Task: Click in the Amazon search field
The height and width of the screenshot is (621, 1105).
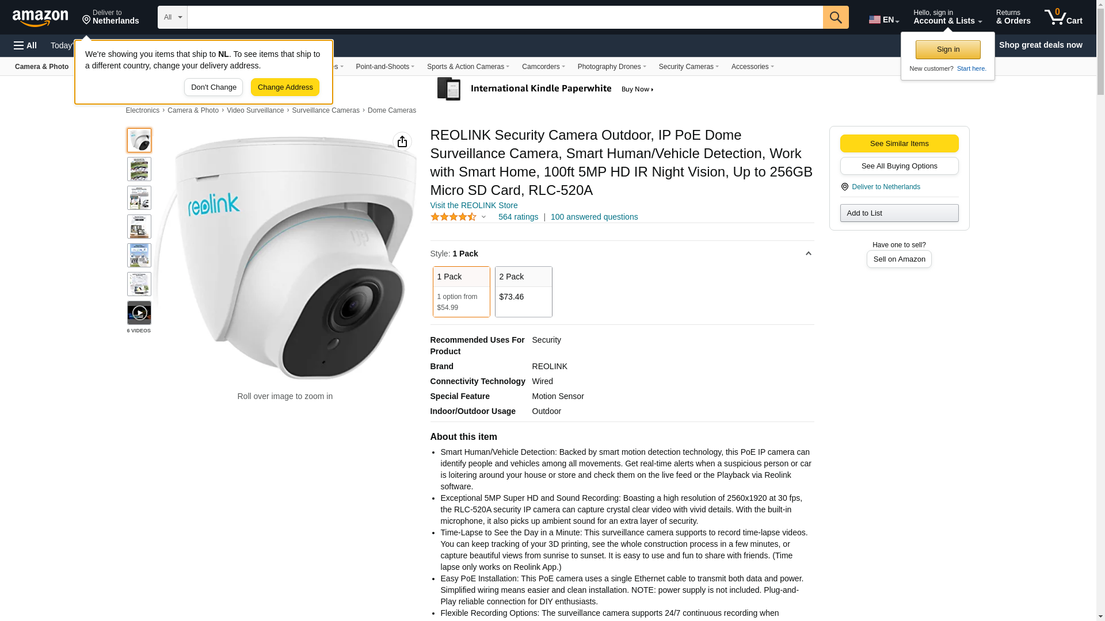Action: click(505, 17)
